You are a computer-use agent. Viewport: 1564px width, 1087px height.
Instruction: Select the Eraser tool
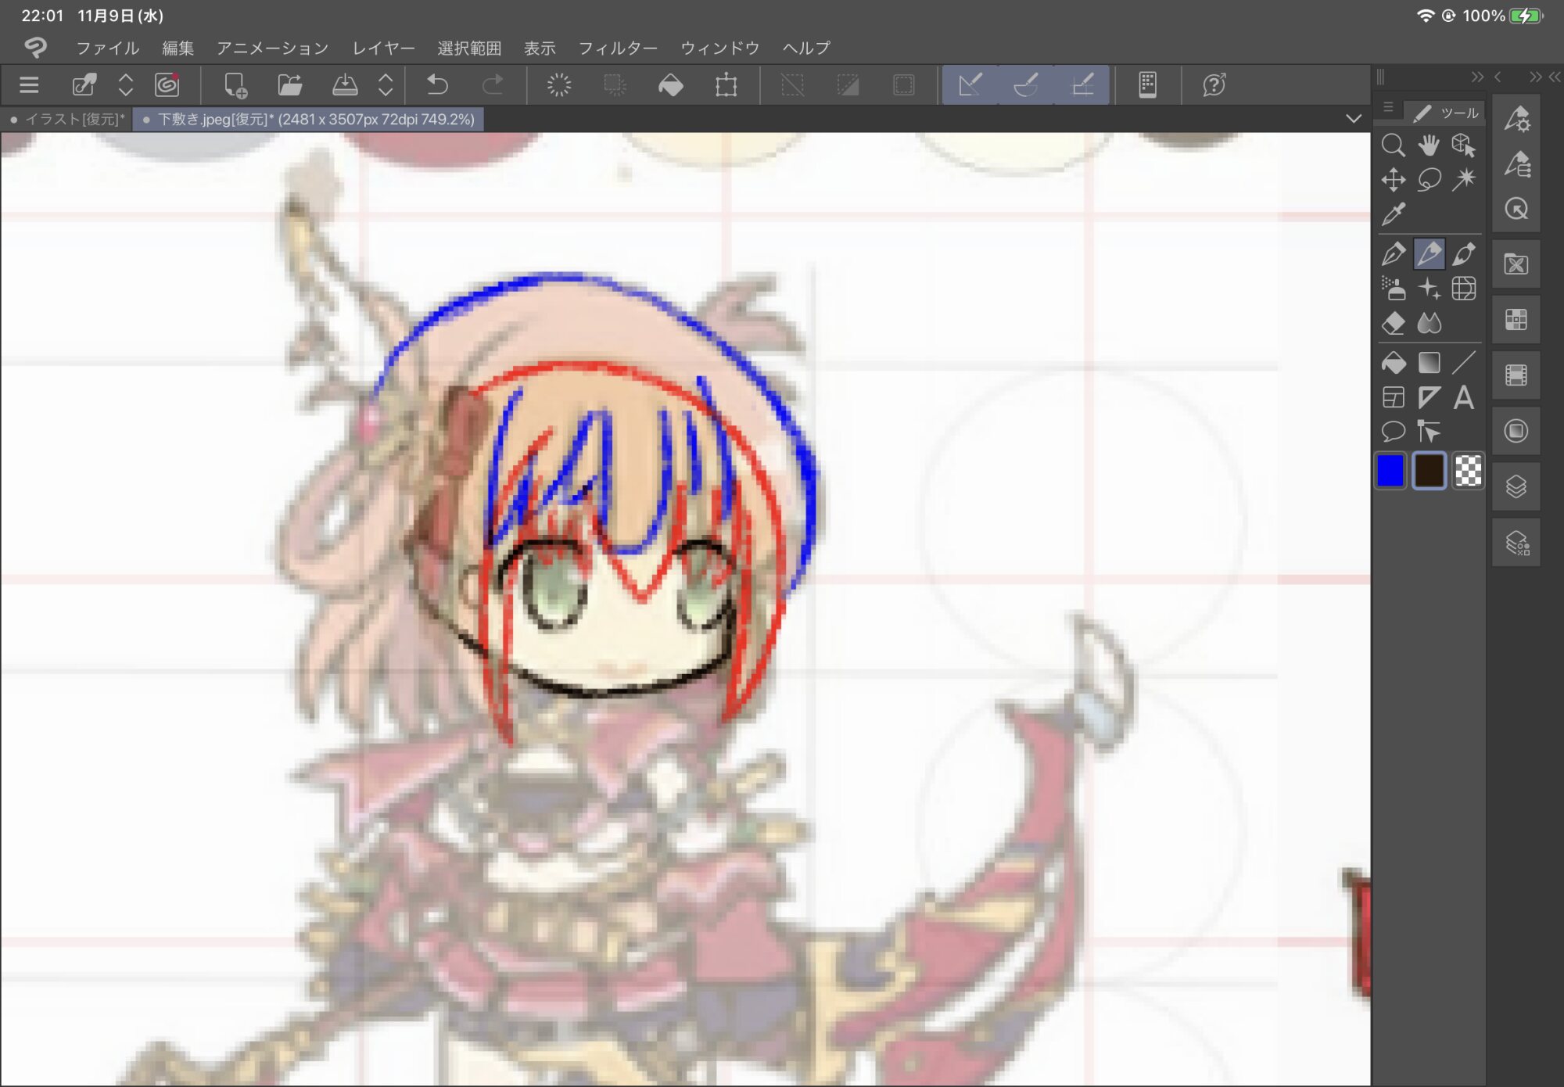1393,323
